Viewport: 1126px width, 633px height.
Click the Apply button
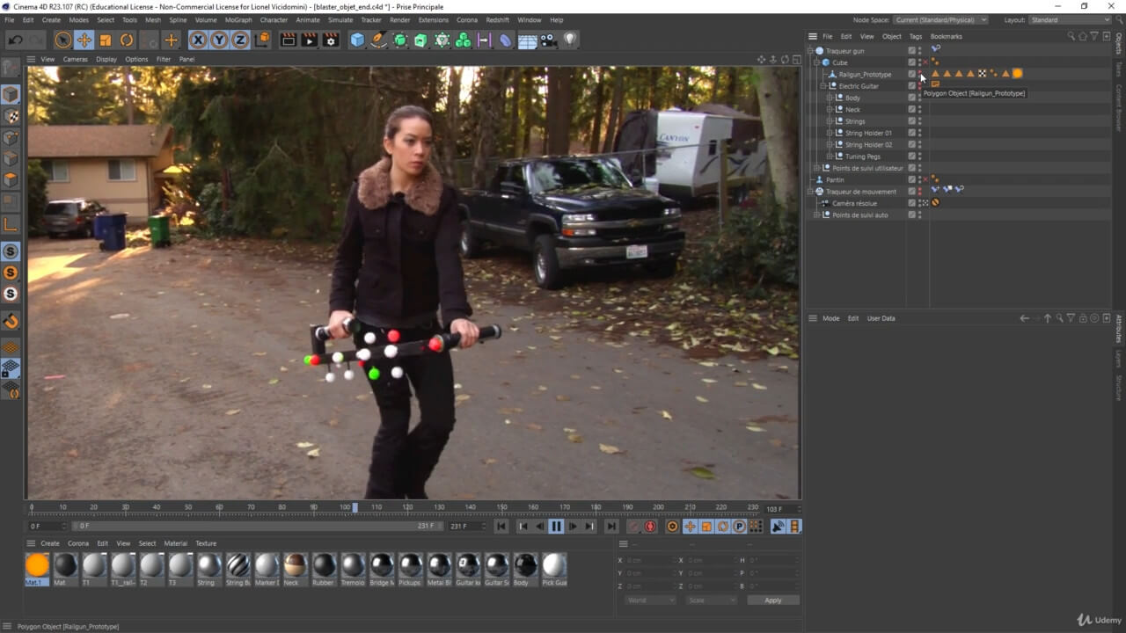[x=772, y=600]
